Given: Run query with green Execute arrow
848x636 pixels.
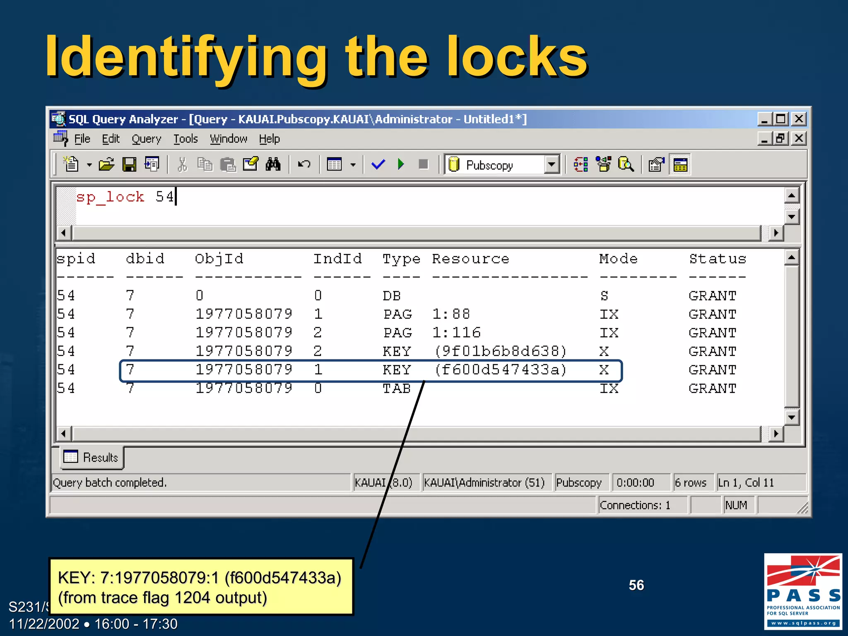Looking at the screenshot, I should 400,164.
